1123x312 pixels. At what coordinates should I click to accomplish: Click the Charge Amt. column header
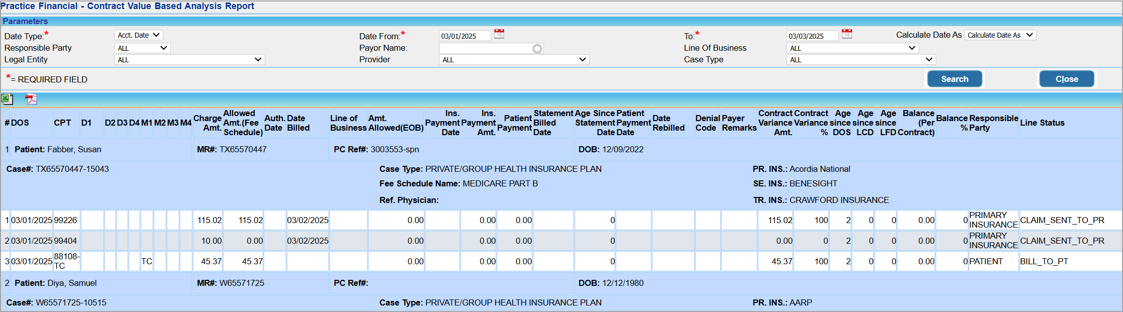[x=207, y=123]
